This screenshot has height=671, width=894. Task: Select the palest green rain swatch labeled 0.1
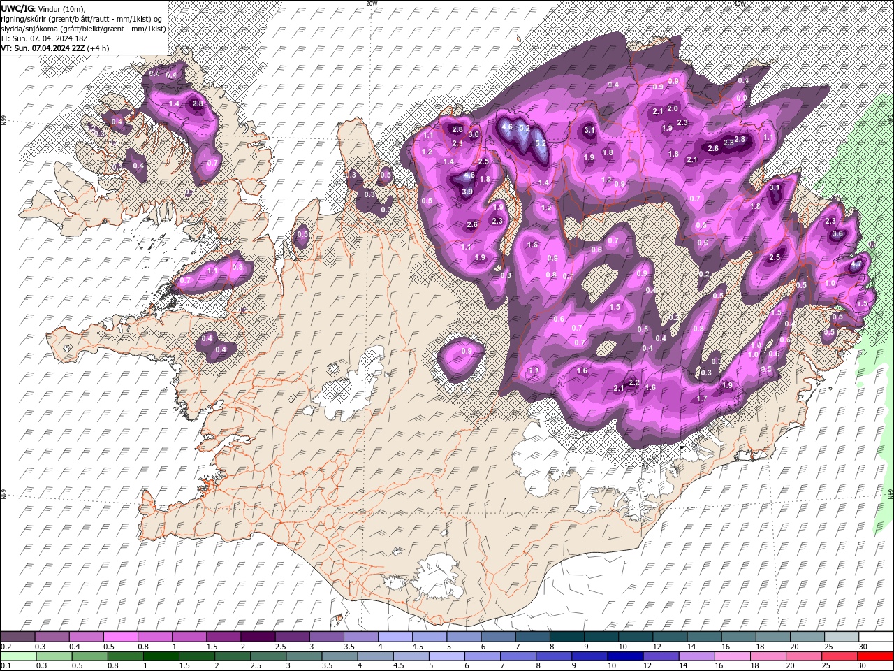point(19,656)
